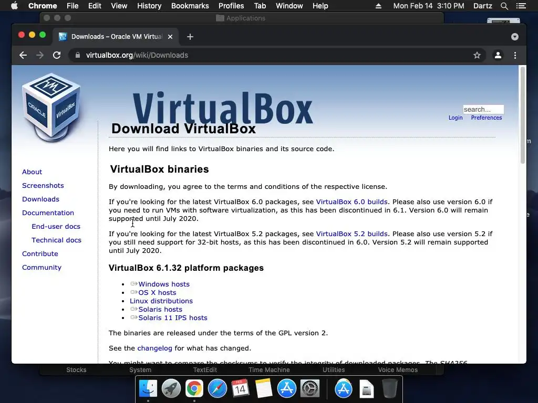Open the Community sidebar link
Image resolution: width=538 pixels, height=403 pixels.
click(x=42, y=268)
